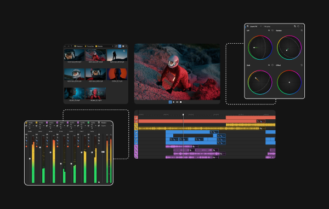Play the video in the preview window
Image resolution: width=329 pixels, height=209 pixels.
point(174,102)
